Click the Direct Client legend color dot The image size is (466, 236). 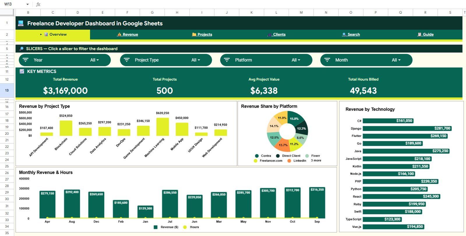[278, 156]
